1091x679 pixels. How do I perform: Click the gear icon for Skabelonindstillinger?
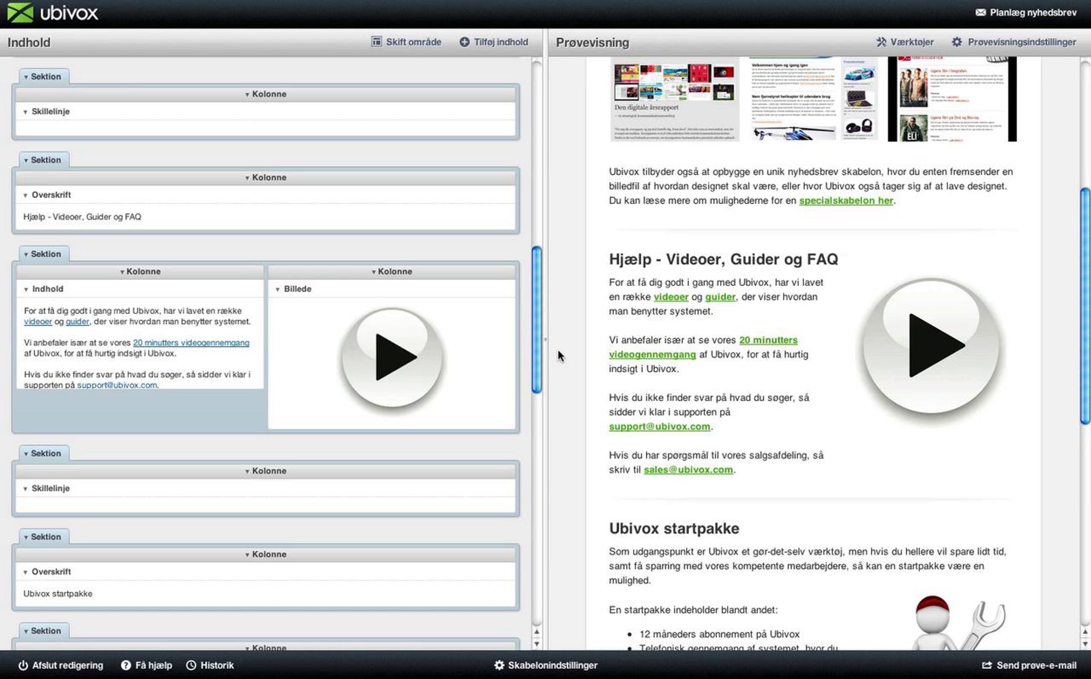pos(499,665)
